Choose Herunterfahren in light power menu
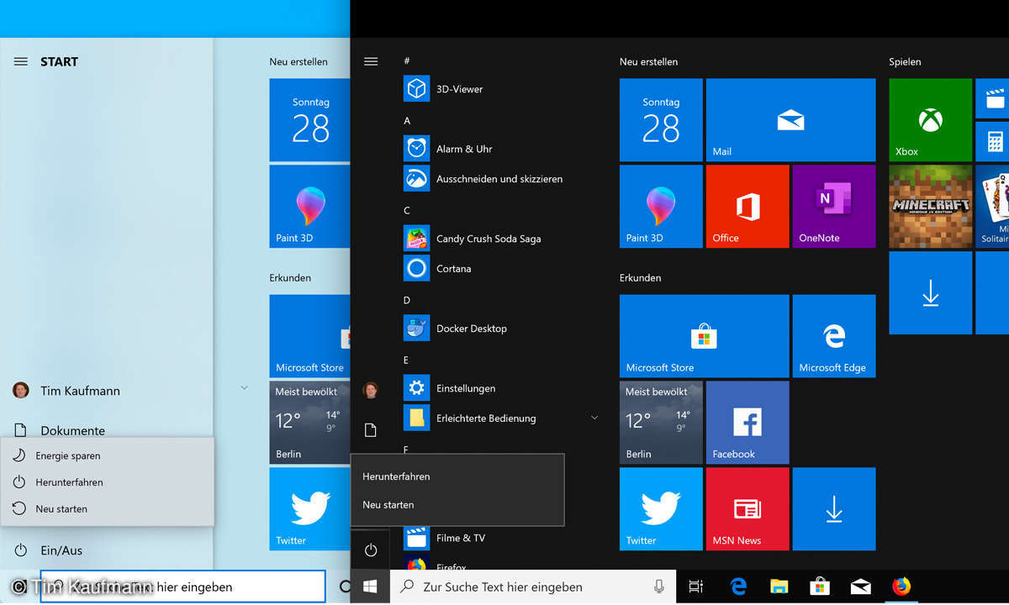Viewport: 1009px width, 605px height. tap(107, 482)
